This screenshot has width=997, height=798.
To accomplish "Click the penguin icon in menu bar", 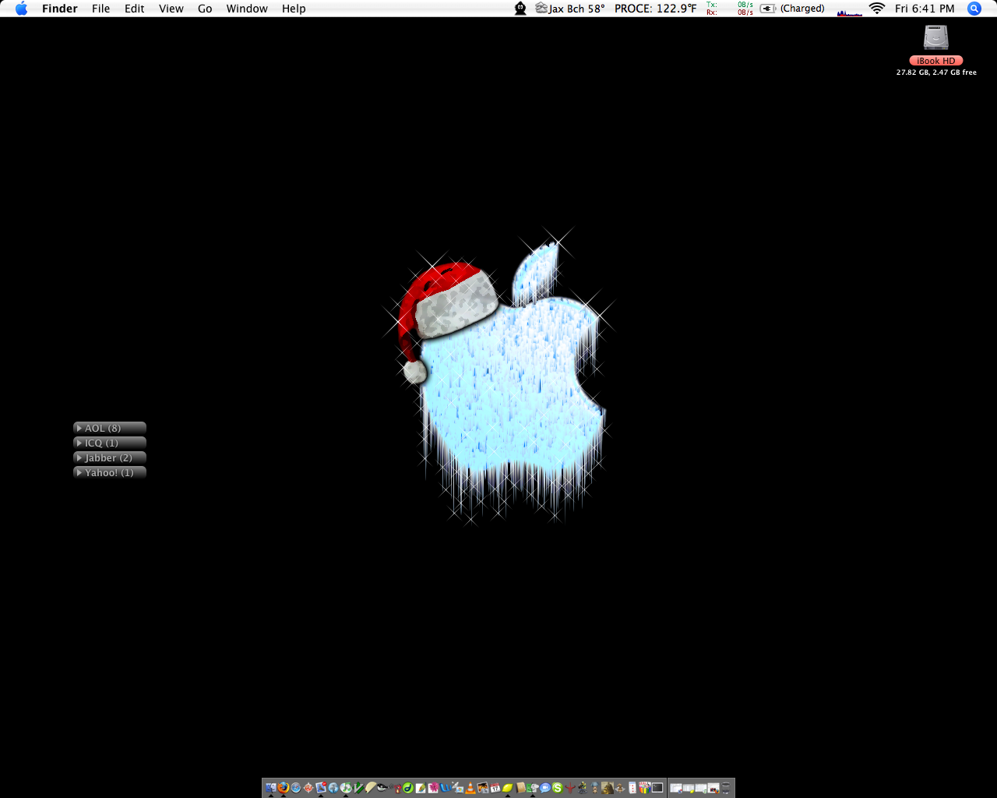I will click(x=520, y=9).
